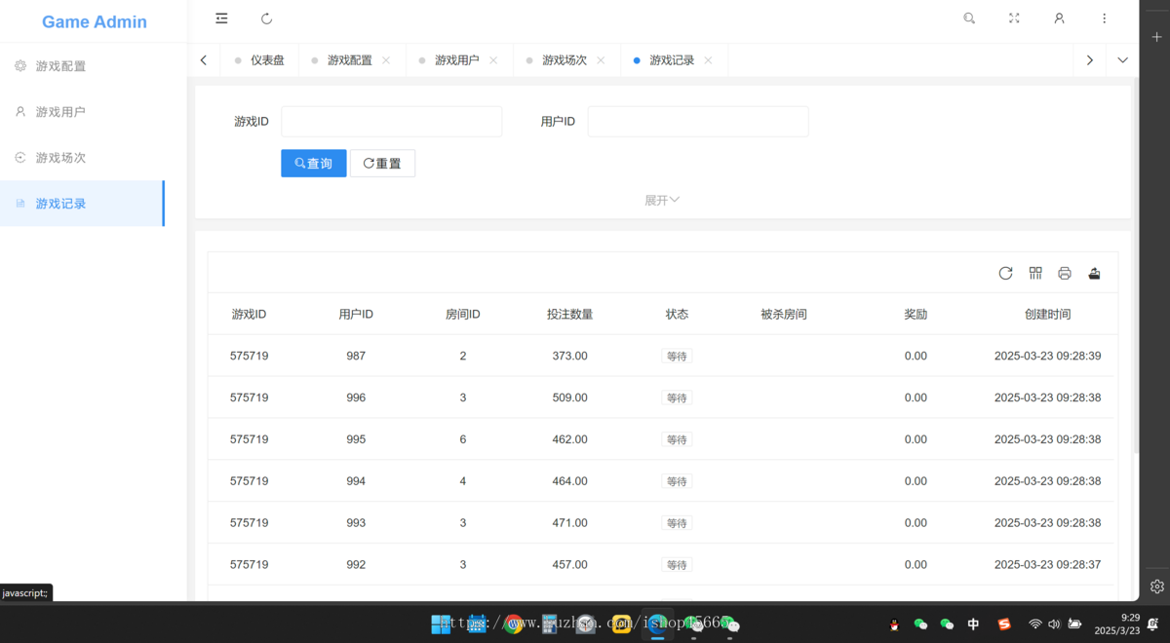This screenshot has height=643, width=1170.
Task: Click the 投注数量 column header
Action: 570,315
